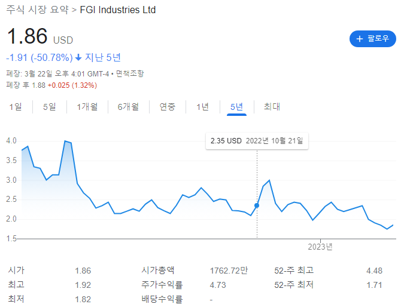
Task: Select the 최대 max range tab
Action: [272, 106]
